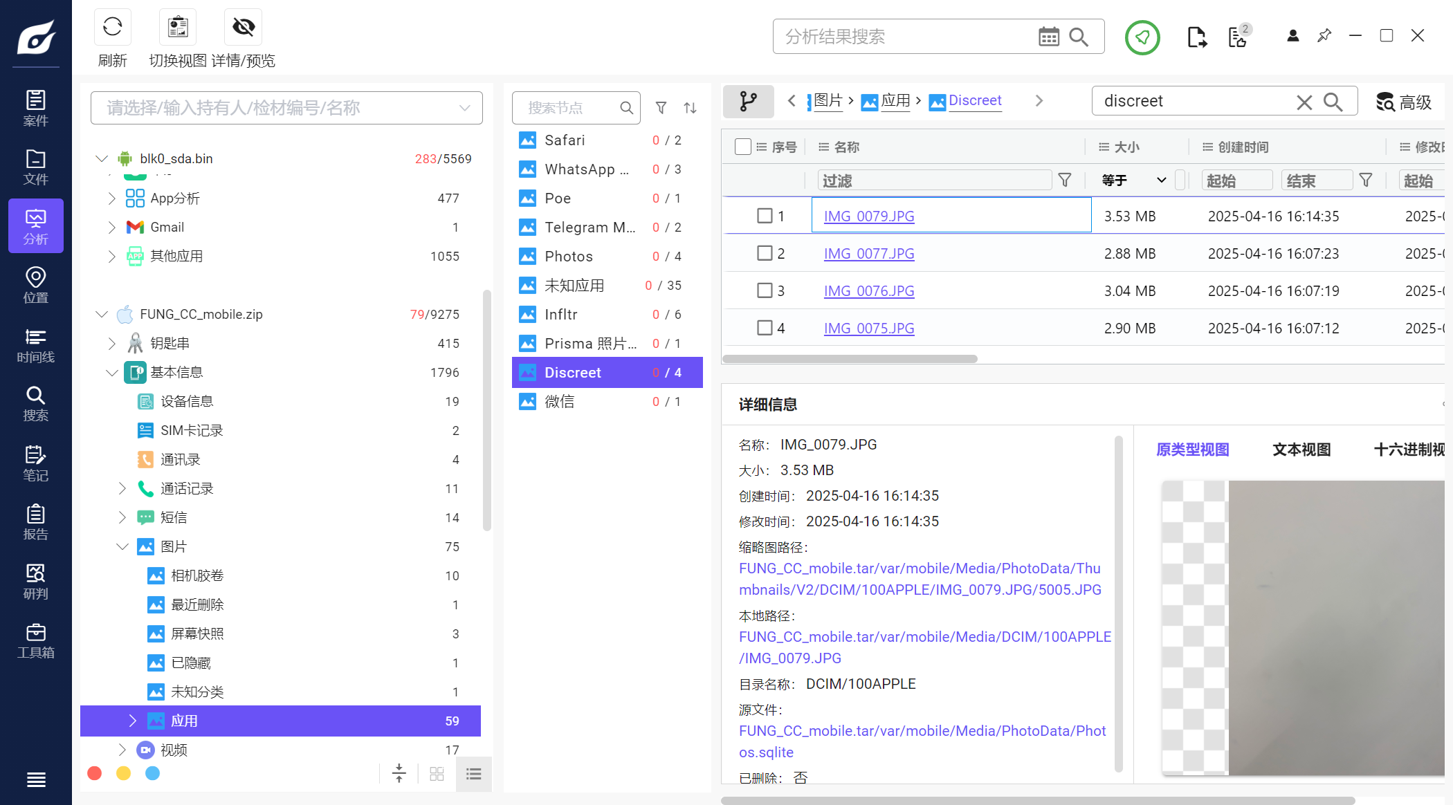Open the toolbox (工具箱) sidebar icon
Image resolution: width=1453 pixels, height=805 pixels.
(35, 640)
